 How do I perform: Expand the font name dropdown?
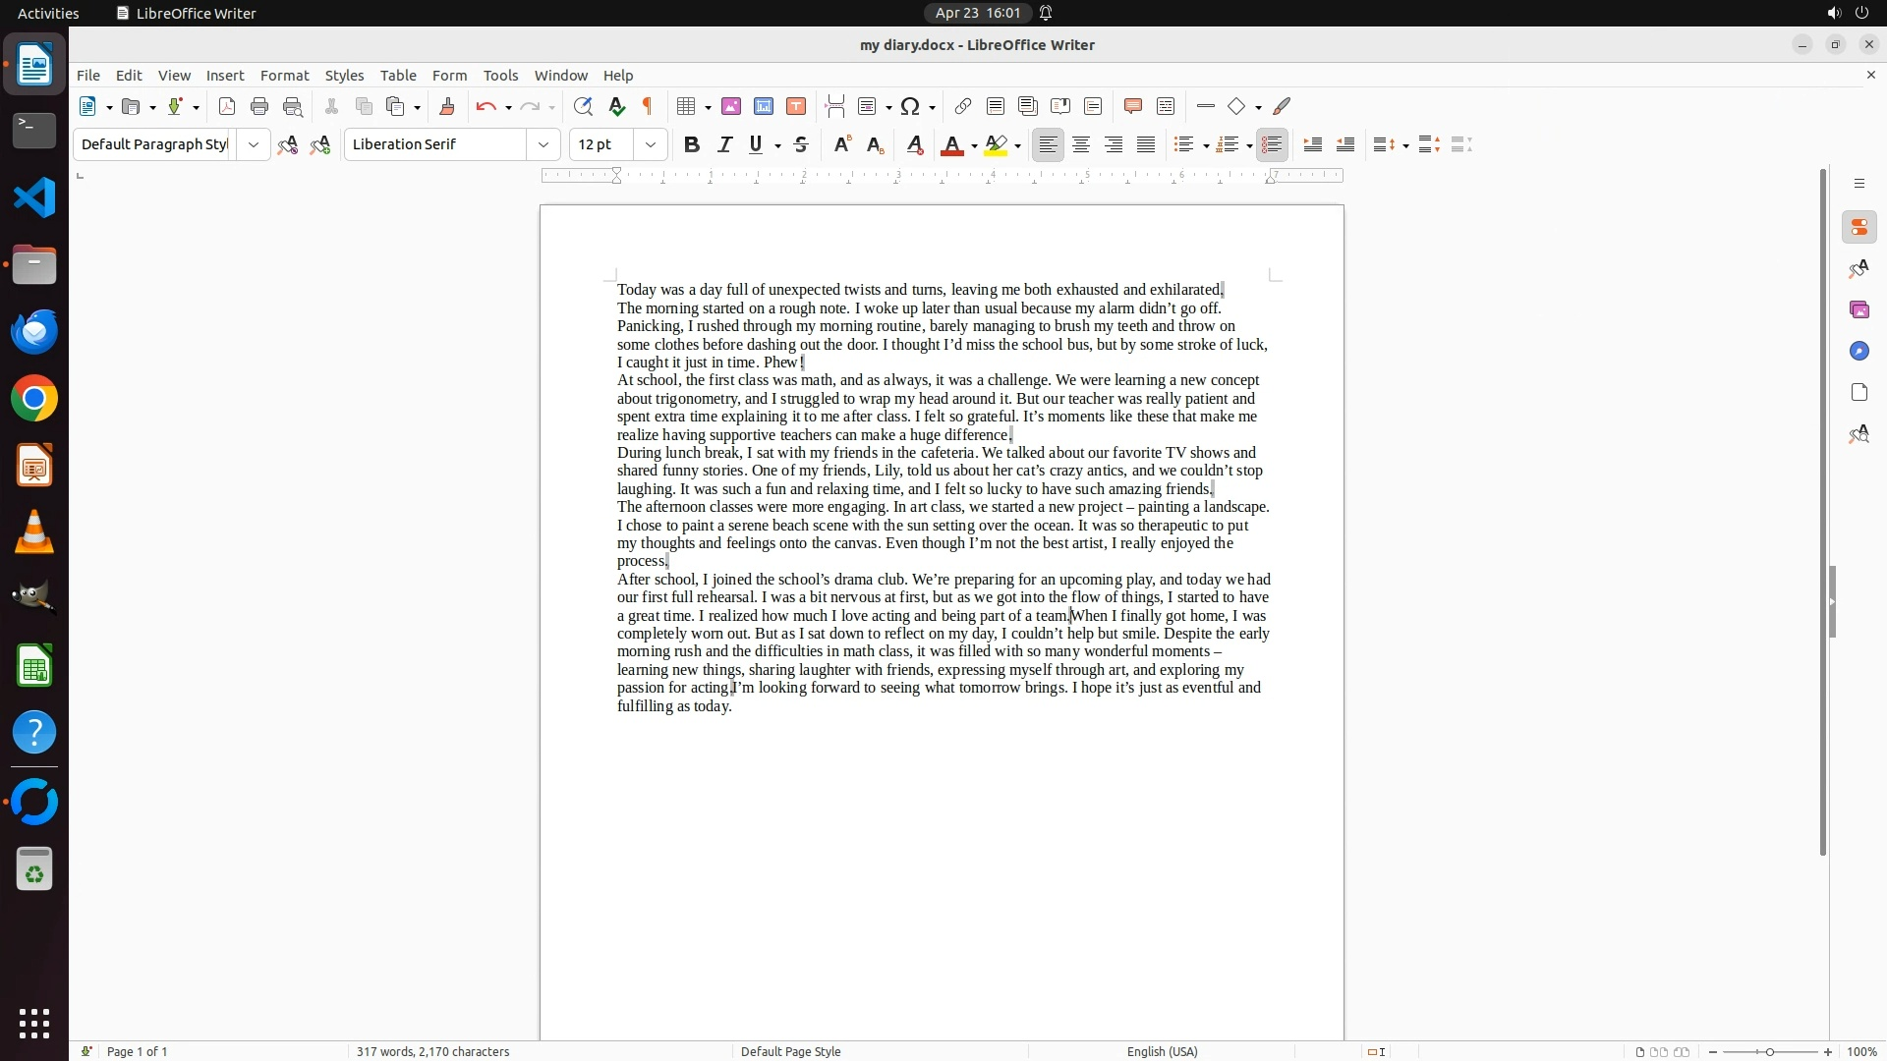(x=543, y=144)
